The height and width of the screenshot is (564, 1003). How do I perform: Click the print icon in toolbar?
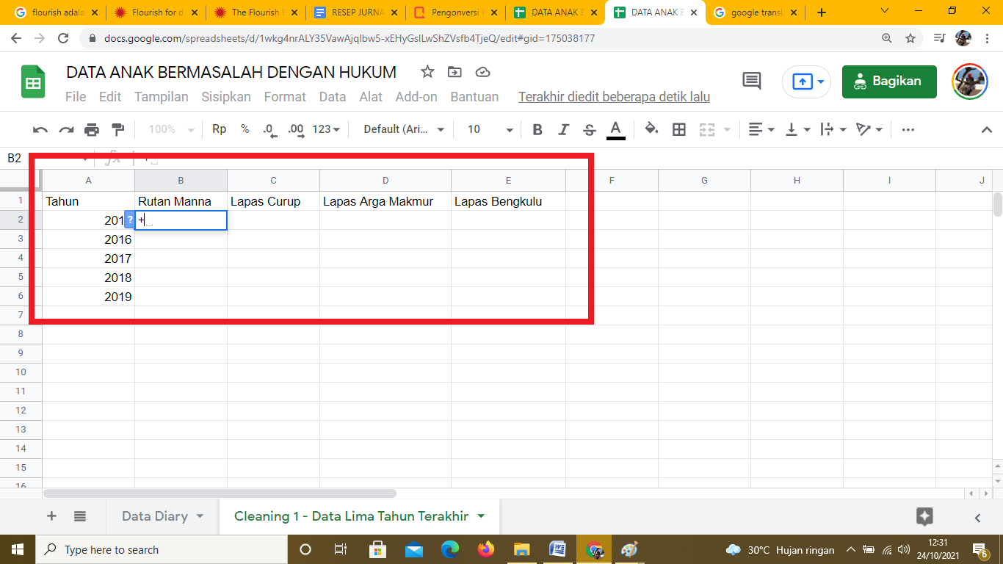(92, 130)
